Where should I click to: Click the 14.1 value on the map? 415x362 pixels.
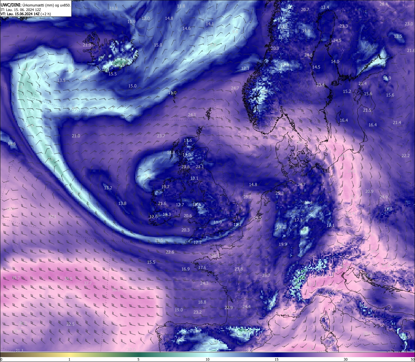pyautogui.click(x=210, y=24)
